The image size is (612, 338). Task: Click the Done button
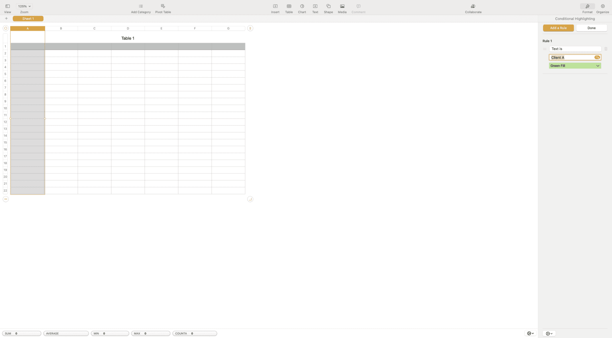[591, 28]
